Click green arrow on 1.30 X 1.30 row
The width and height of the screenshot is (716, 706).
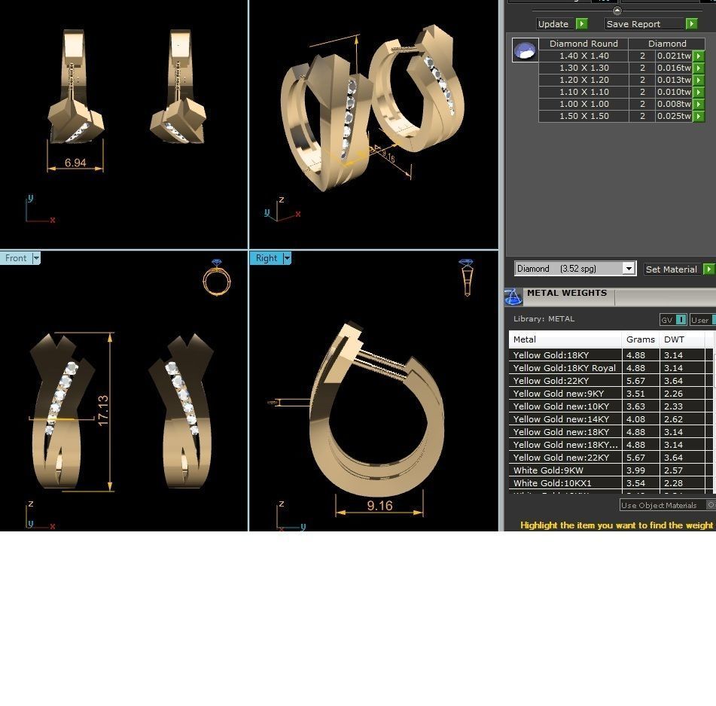tap(699, 68)
